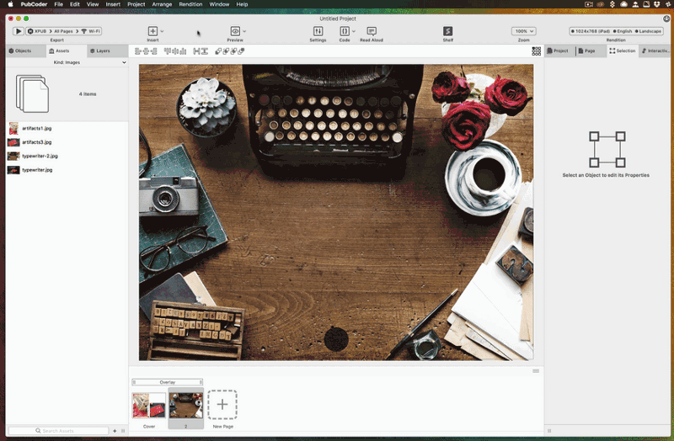This screenshot has width=674, height=441.
Task: Select the Cover page thumbnail
Action: (x=149, y=405)
